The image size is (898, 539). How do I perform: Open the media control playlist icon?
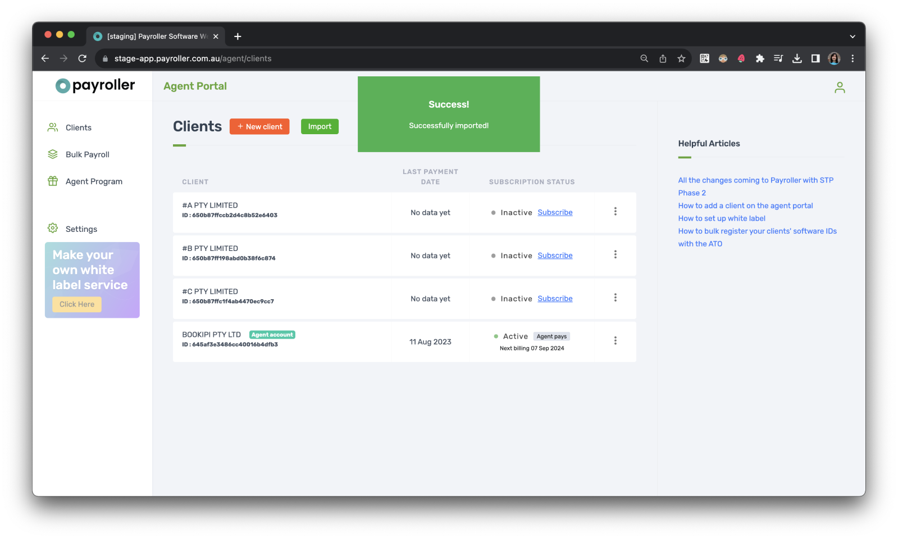[x=778, y=58]
